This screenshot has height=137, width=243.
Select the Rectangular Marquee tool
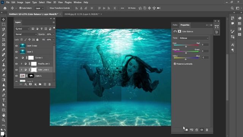coord(3,24)
